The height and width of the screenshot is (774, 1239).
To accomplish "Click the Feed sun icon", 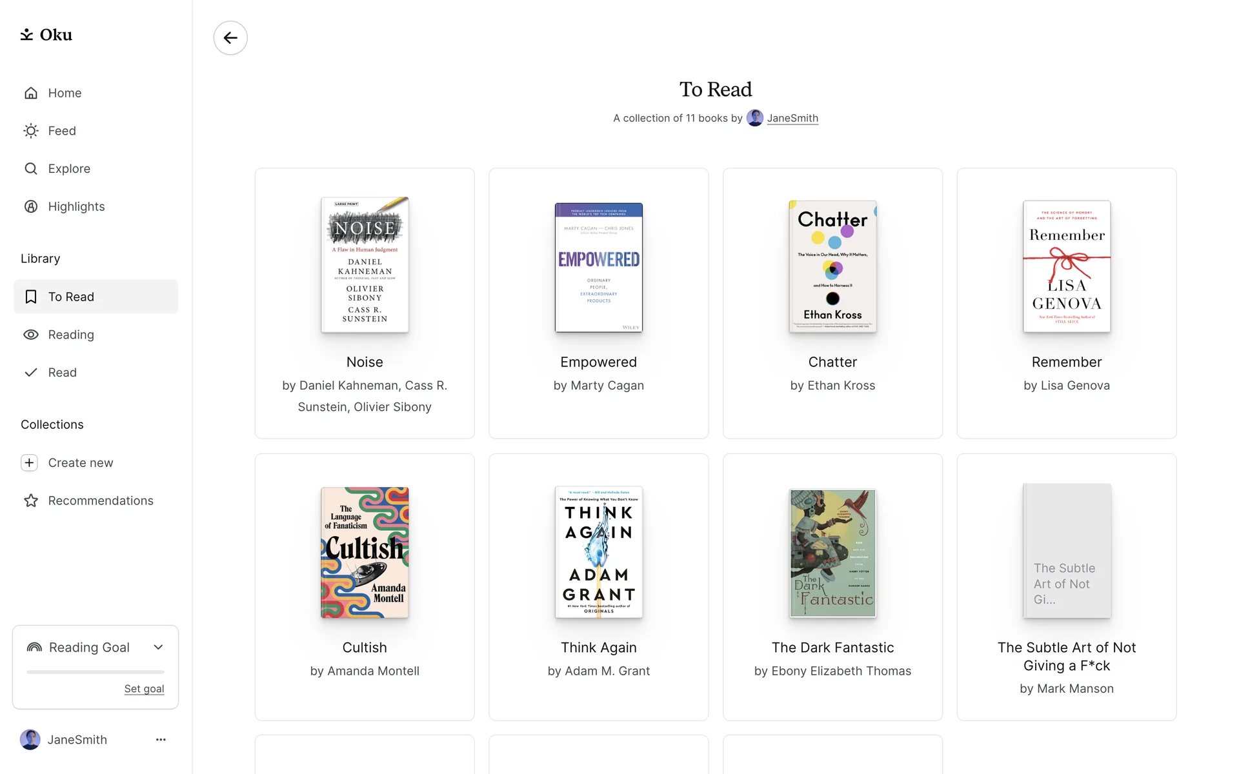I will [31, 131].
